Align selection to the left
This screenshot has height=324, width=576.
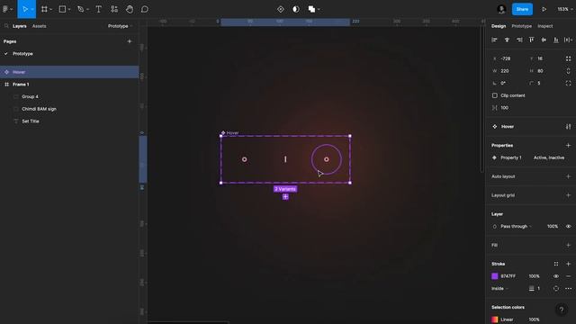(494, 40)
